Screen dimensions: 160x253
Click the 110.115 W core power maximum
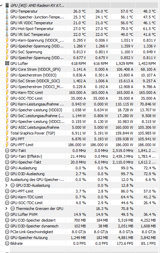point(124,104)
